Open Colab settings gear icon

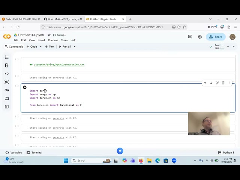click(200, 37)
